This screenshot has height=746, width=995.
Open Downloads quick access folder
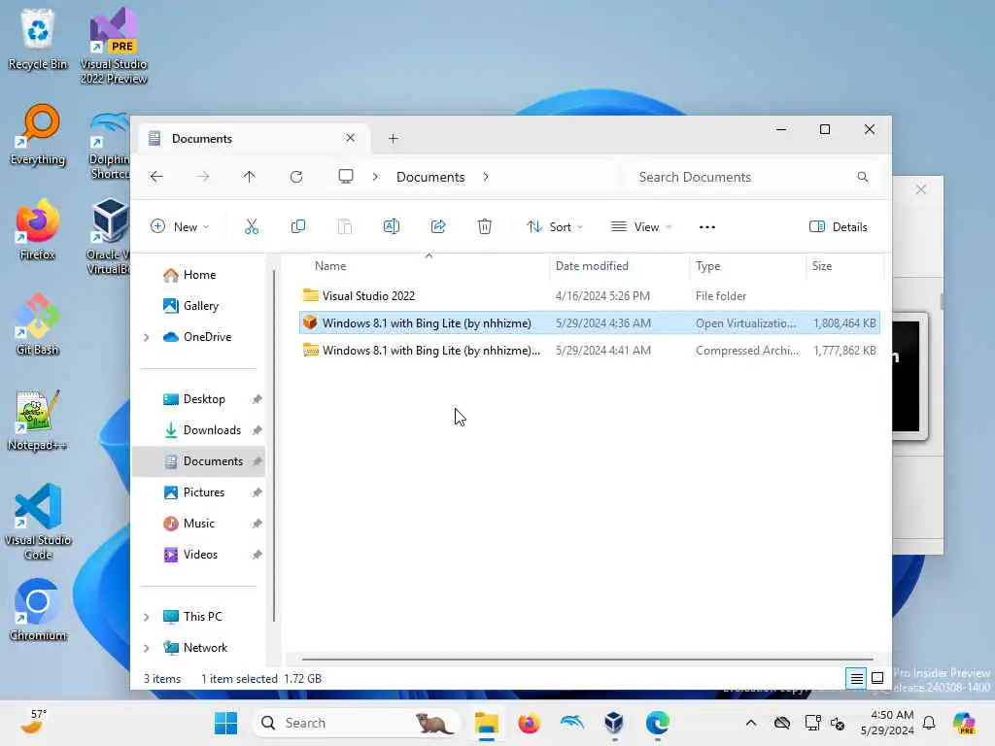tap(212, 430)
